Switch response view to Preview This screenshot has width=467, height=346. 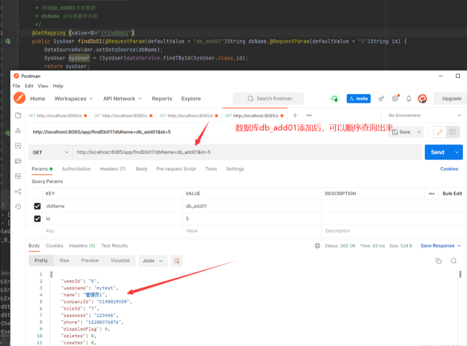[90, 260]
